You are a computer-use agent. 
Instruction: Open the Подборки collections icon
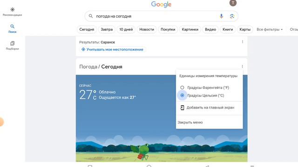point(13,43)
